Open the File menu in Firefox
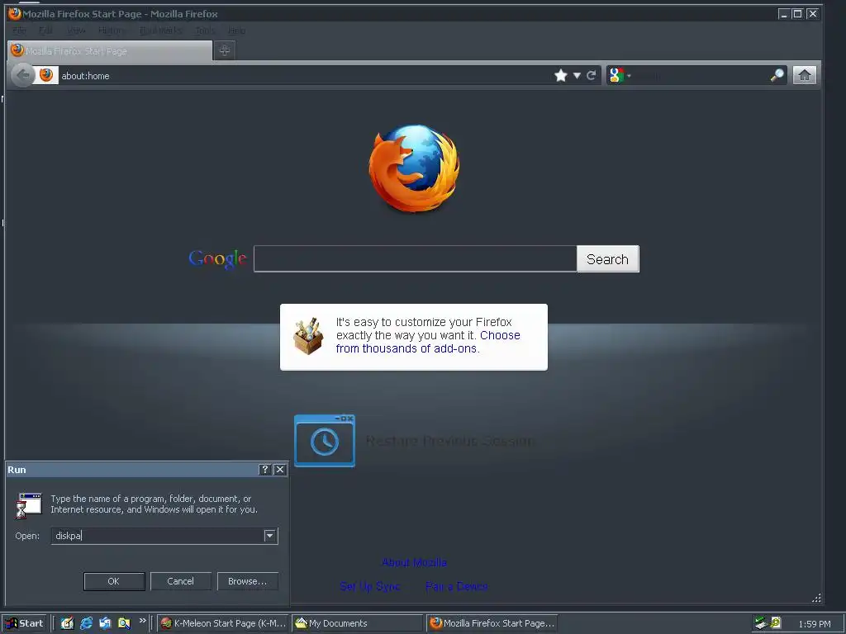Screen dimensions: 846x634 [x=20, y=31]
